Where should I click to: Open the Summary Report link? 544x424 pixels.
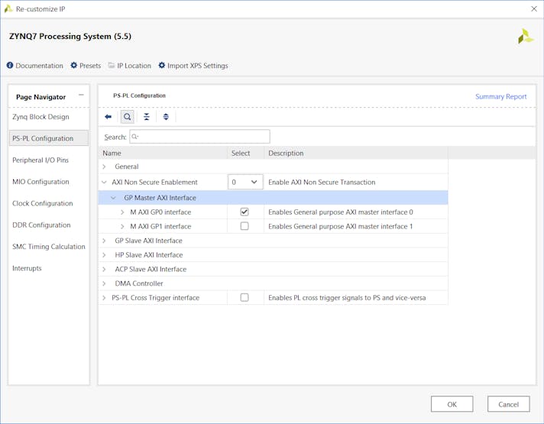pos(500,96)
